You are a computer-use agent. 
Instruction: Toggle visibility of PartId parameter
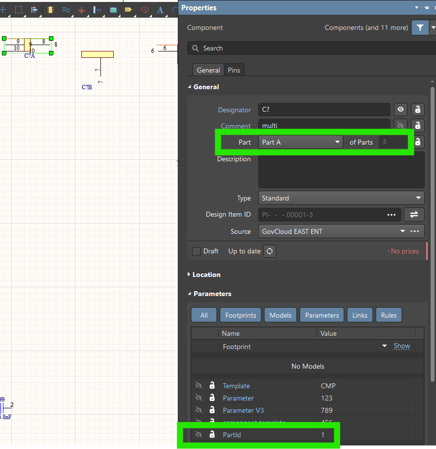coord(199,434)
